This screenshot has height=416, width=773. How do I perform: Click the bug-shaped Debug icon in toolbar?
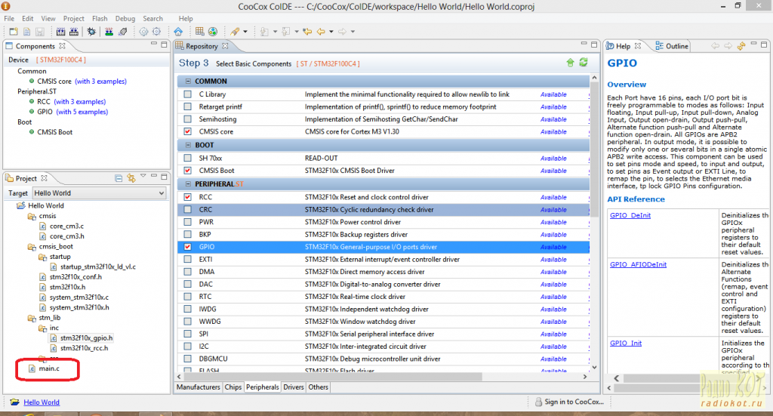pyautogui.click(x=91, y=32)
